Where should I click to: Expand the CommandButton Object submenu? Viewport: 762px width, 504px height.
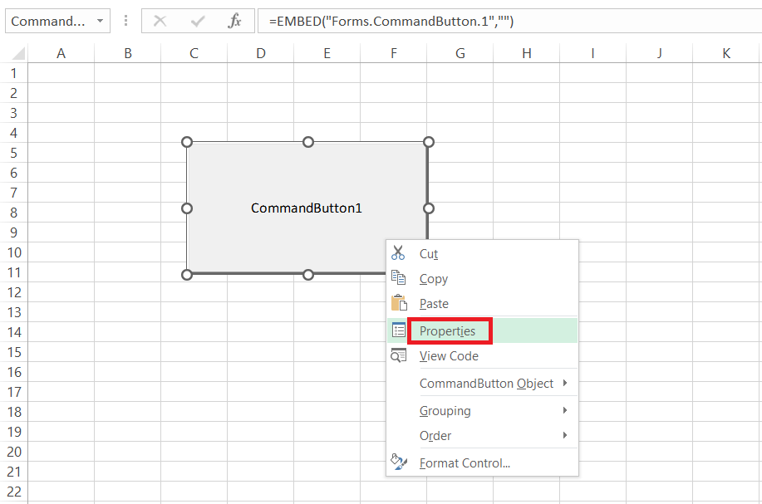tap(565, 384)
